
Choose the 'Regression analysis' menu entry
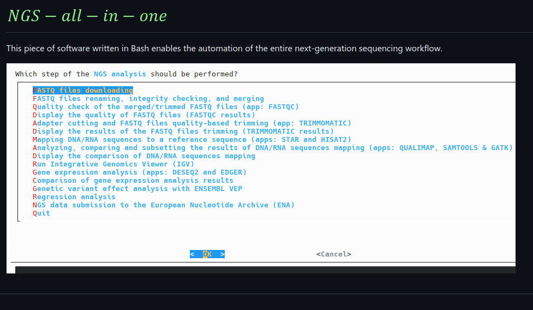[74, 197]
